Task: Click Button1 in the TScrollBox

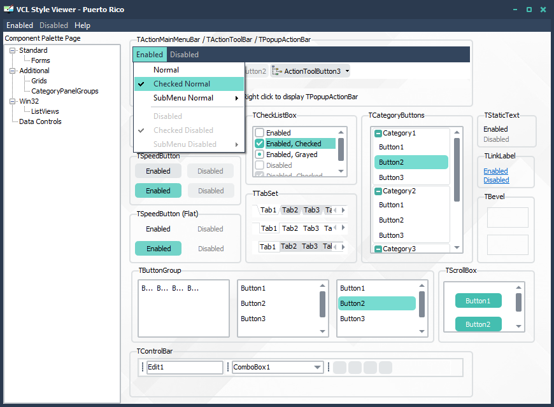Action: click(x=478, y=301)
